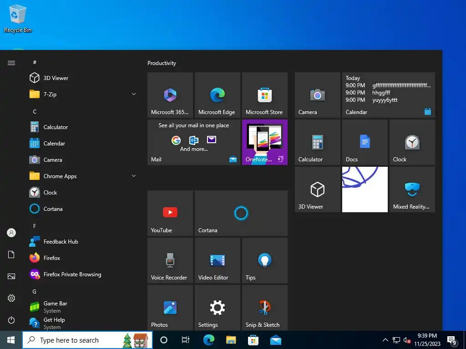This screenshot has width=466, height=349.
Task: Open Calculator in the app list
Action: [x=82, y=127]
